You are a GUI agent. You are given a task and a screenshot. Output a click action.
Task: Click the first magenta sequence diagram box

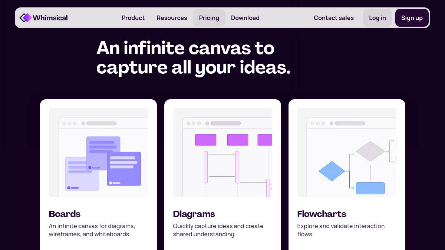[x=206, y=140]
